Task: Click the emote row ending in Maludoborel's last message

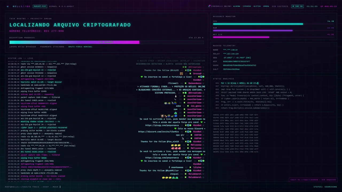Action: (170, 177)
